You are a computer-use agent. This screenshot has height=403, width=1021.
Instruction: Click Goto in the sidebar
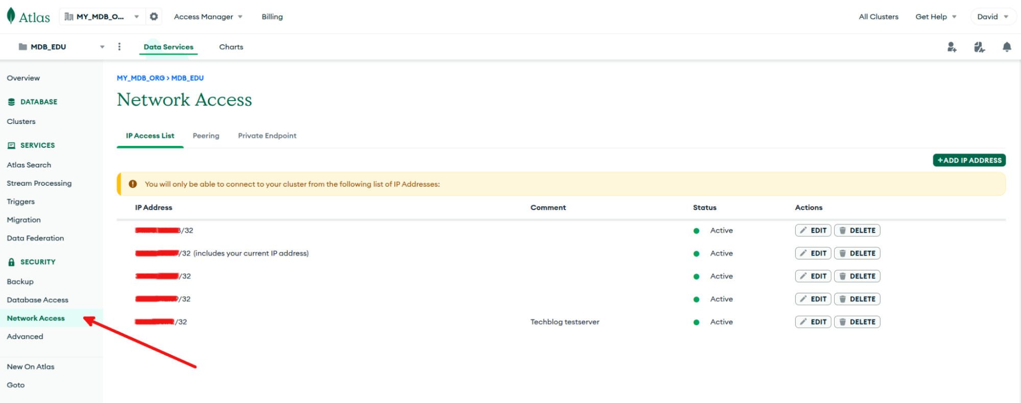coord(16,385)
